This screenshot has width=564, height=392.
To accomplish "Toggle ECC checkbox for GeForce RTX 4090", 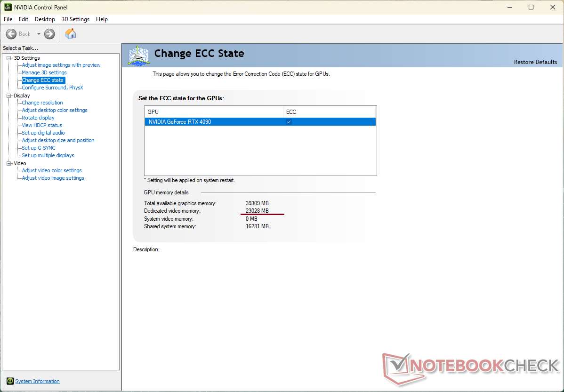I will pos(289,122).
